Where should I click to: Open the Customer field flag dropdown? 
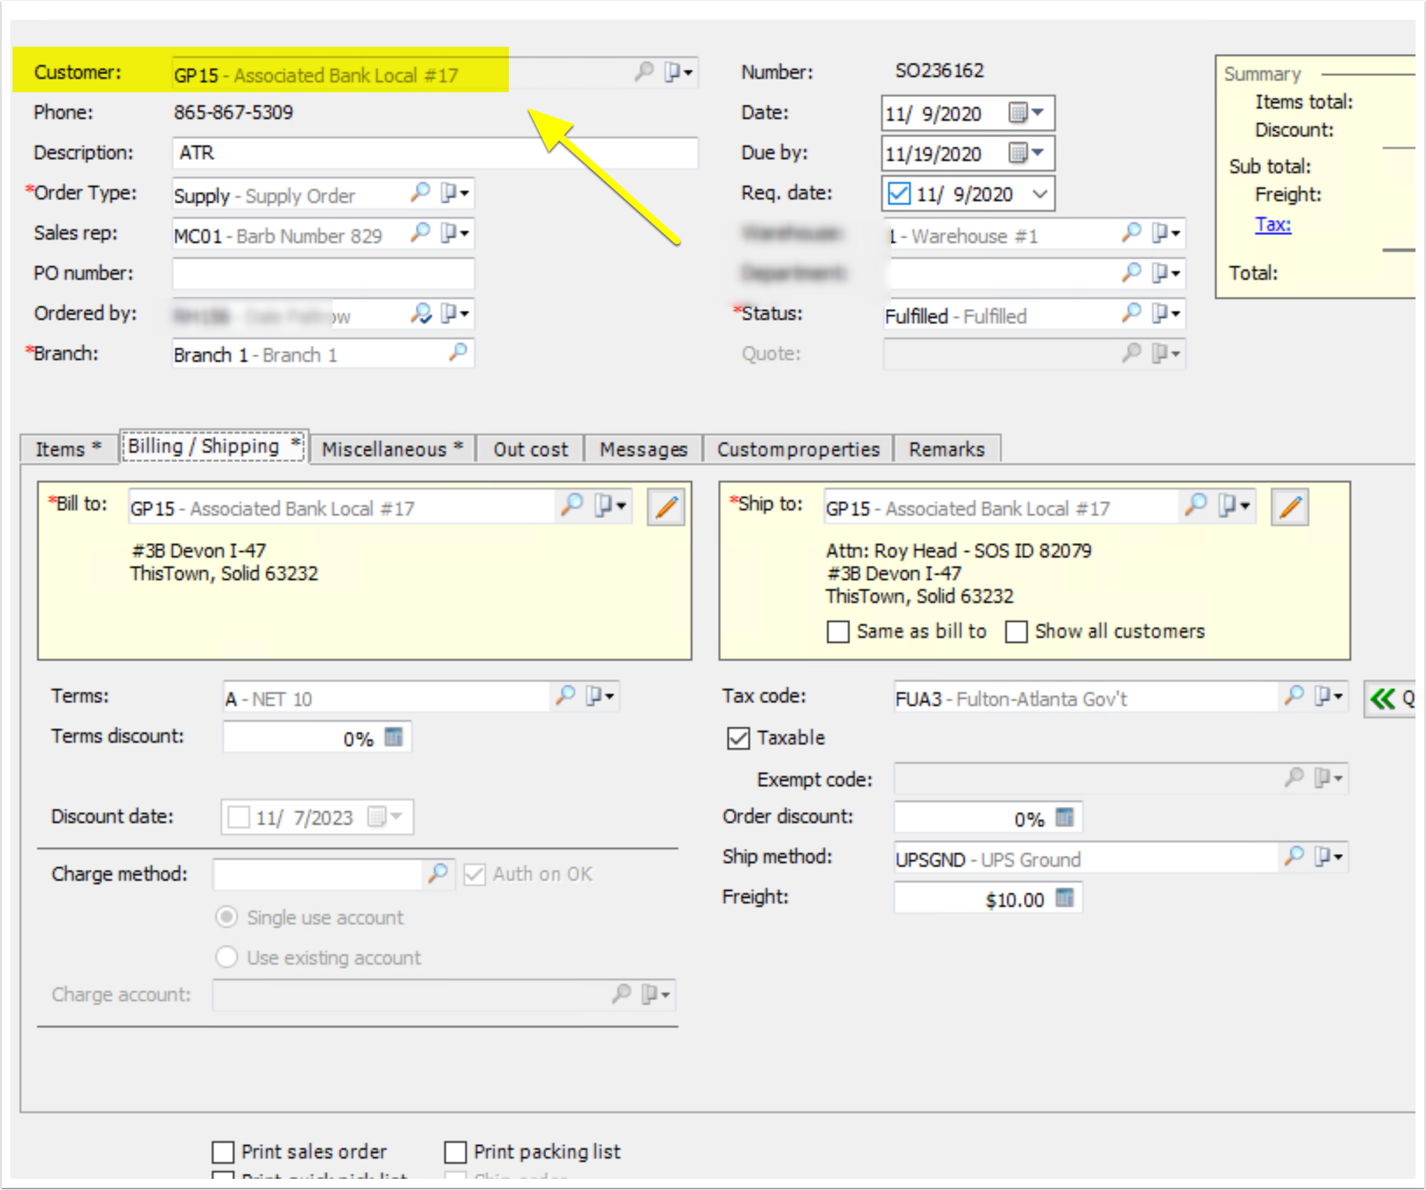click(678, 71)
